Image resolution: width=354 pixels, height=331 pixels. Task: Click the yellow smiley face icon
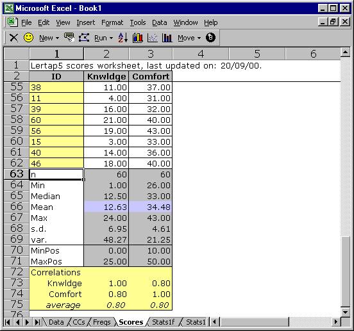(x=28, y=38)
